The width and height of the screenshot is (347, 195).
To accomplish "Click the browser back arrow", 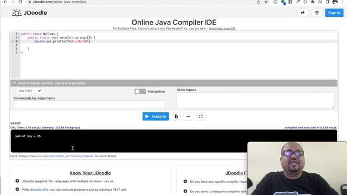I will click(5, 2).
